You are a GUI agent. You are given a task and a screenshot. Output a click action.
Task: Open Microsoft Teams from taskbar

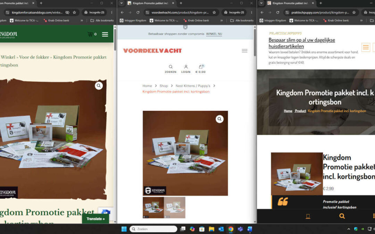pyautogui.click(x=240, y=229)
